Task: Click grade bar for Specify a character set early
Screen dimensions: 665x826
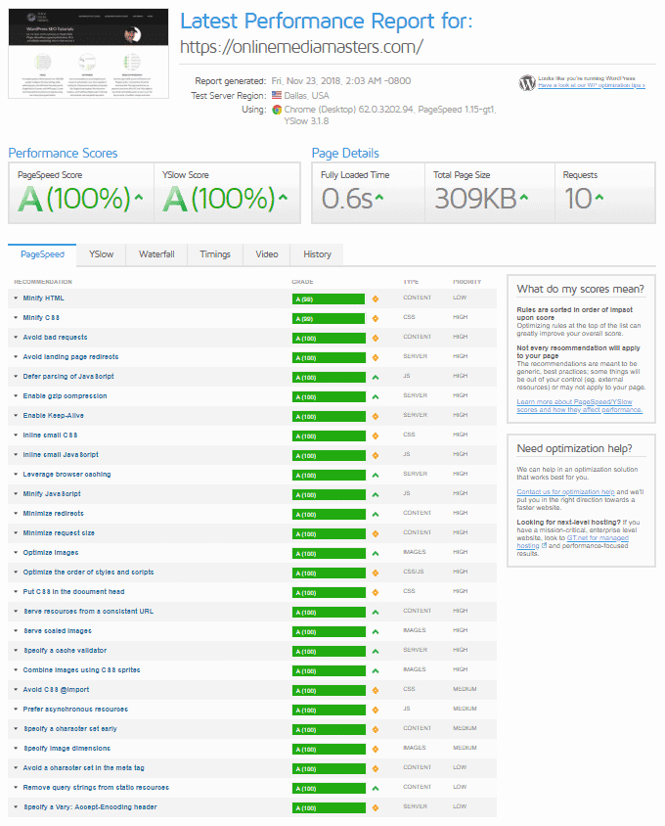Action: (329, 729)
